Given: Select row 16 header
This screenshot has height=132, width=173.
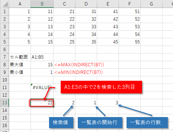Looking at the screenshot, I should click(x=5, y=126).
